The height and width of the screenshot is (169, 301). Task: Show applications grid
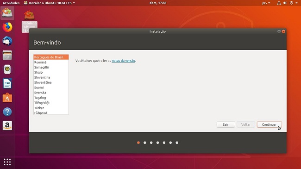7,162
